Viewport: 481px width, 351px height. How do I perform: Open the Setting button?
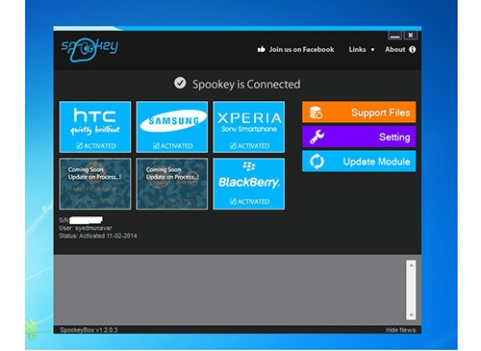tap(359, 137)
